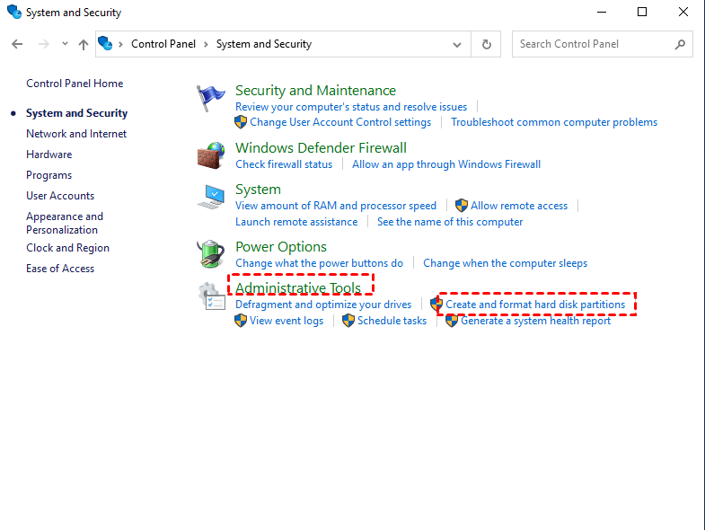Viewport: 705px width, 530px height.
Task: Click Launch remote assistance link
Action: (x=296, y=222)
